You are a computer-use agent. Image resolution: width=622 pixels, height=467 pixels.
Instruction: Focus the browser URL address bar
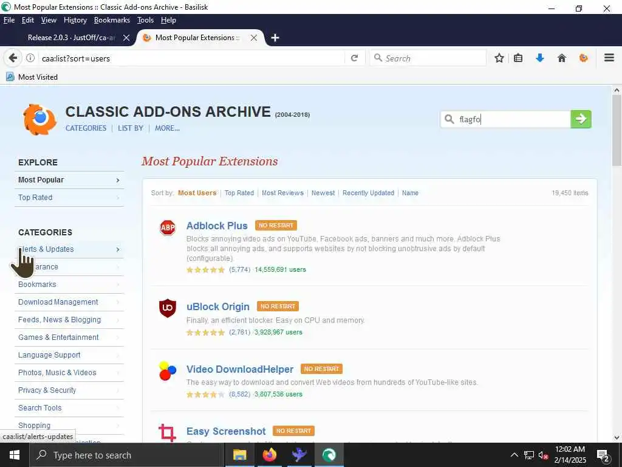(x=192, y=58)
